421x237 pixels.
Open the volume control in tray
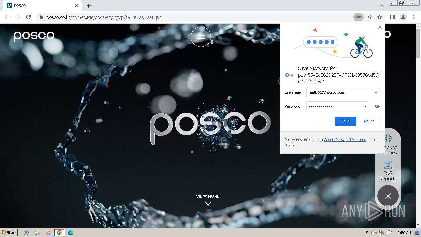[x=374, y=233]
